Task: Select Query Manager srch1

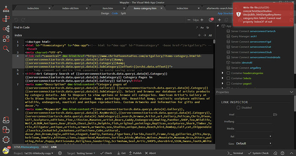Action: [x=244, y=36]
